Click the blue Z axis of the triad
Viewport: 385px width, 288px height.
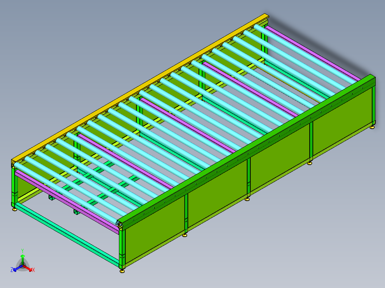[17, 268]
